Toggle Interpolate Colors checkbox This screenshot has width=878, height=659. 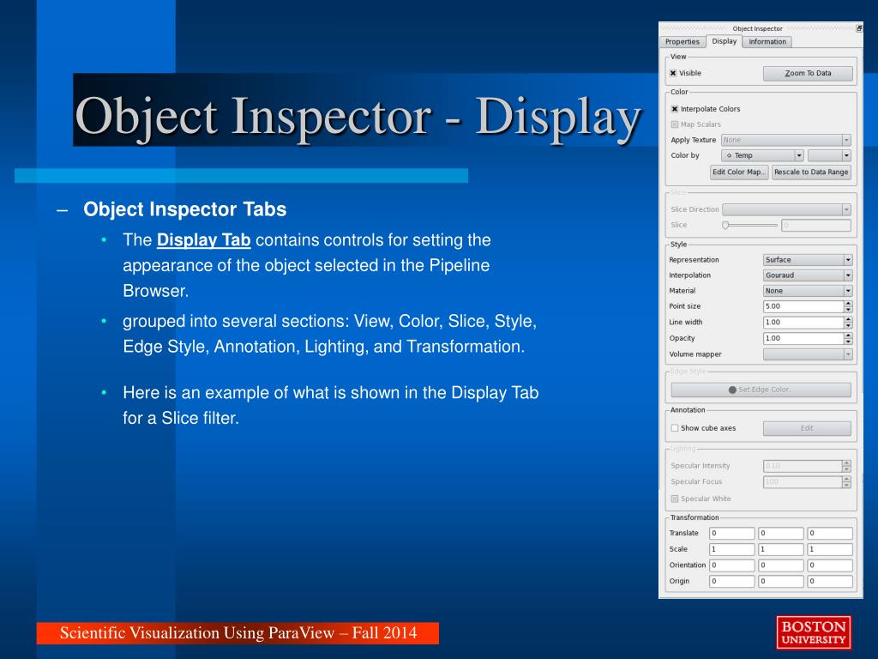[675, 109]
